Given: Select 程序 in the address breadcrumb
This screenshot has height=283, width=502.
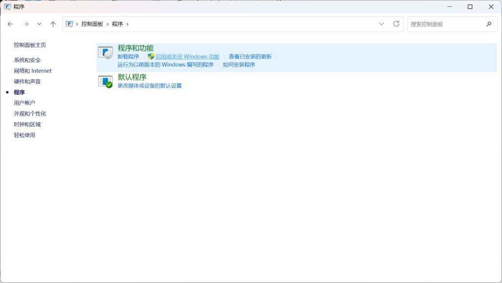Looking at the screenshot, I should pyautogui.click(x=117, y=24).
